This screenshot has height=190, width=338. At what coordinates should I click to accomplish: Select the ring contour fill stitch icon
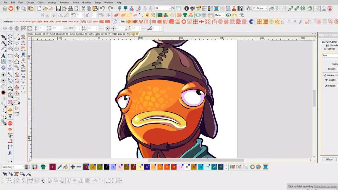coord(184,22)
